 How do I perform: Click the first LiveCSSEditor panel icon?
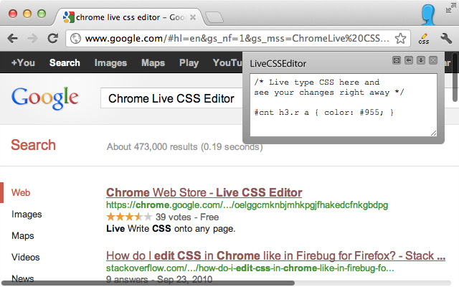(x=397, y=61)
